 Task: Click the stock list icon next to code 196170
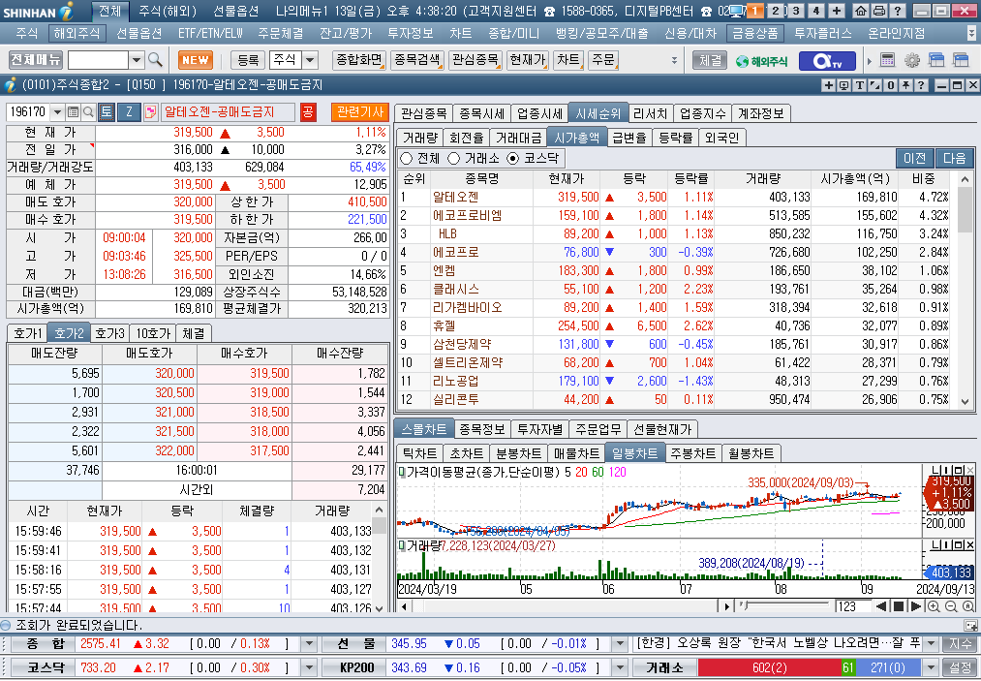point(74,112)
